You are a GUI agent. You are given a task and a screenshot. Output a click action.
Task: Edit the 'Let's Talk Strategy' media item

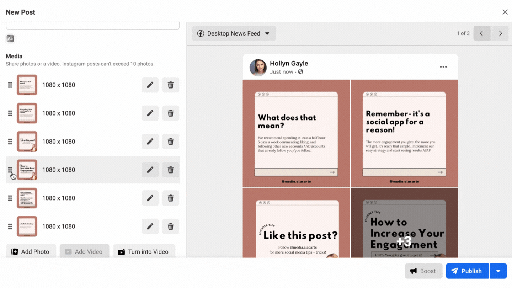pyautogui.click(x=150, y=226)
